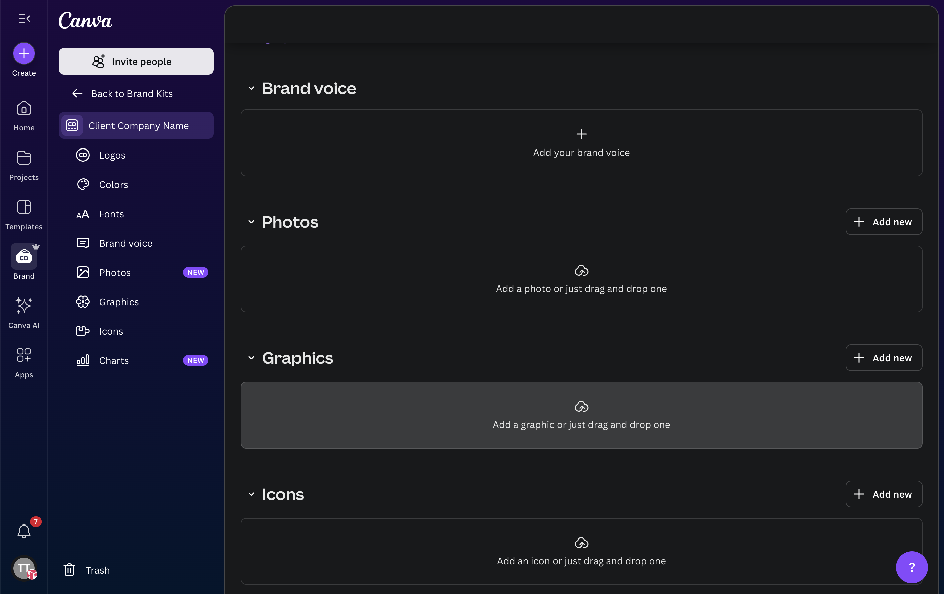Click Add new next to Photos
This screenshot has height=594, width=944.
click(884, 222)
